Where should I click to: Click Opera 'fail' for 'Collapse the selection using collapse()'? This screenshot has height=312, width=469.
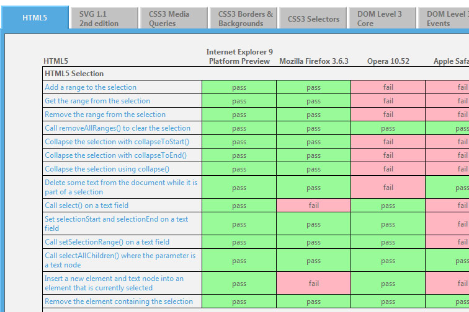tap(388, 169)
